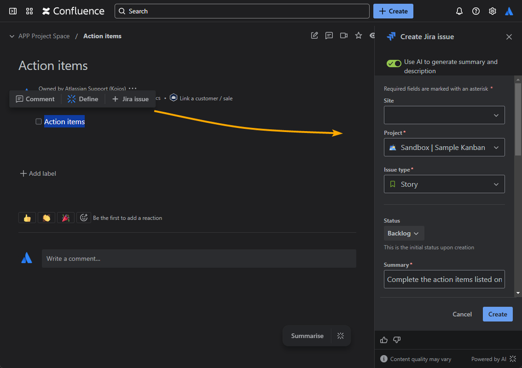The height and width of the screenshot is (368, 522).
Task: Click the video record icon
Action: [344, 35]
